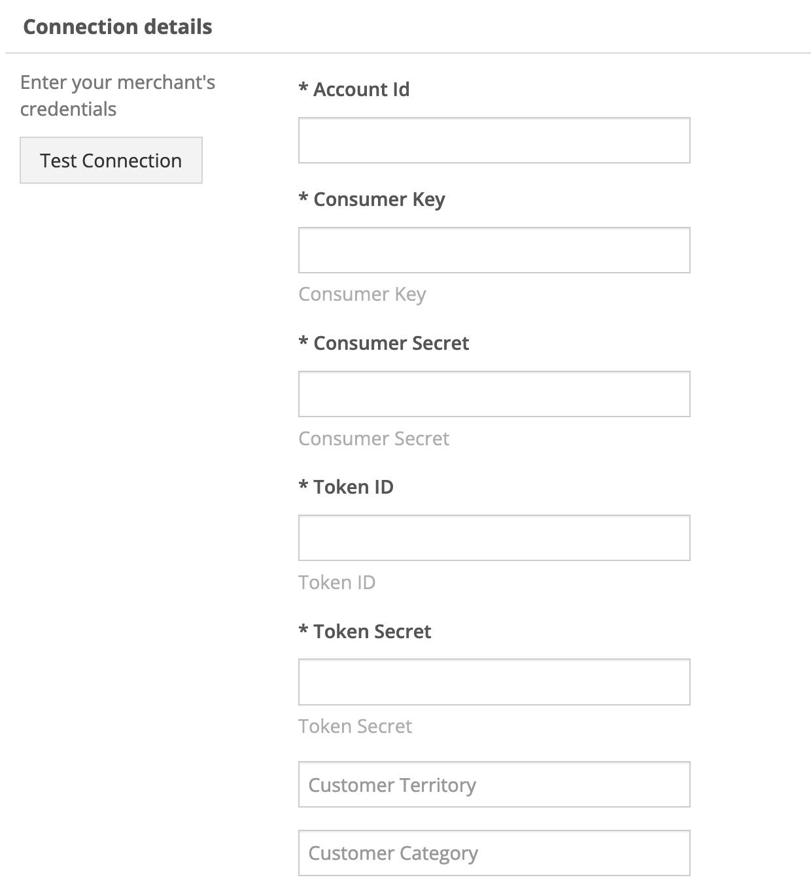Click the Test Connection button
The width and height of the screenshot is (811, 886).
point(111,160)
